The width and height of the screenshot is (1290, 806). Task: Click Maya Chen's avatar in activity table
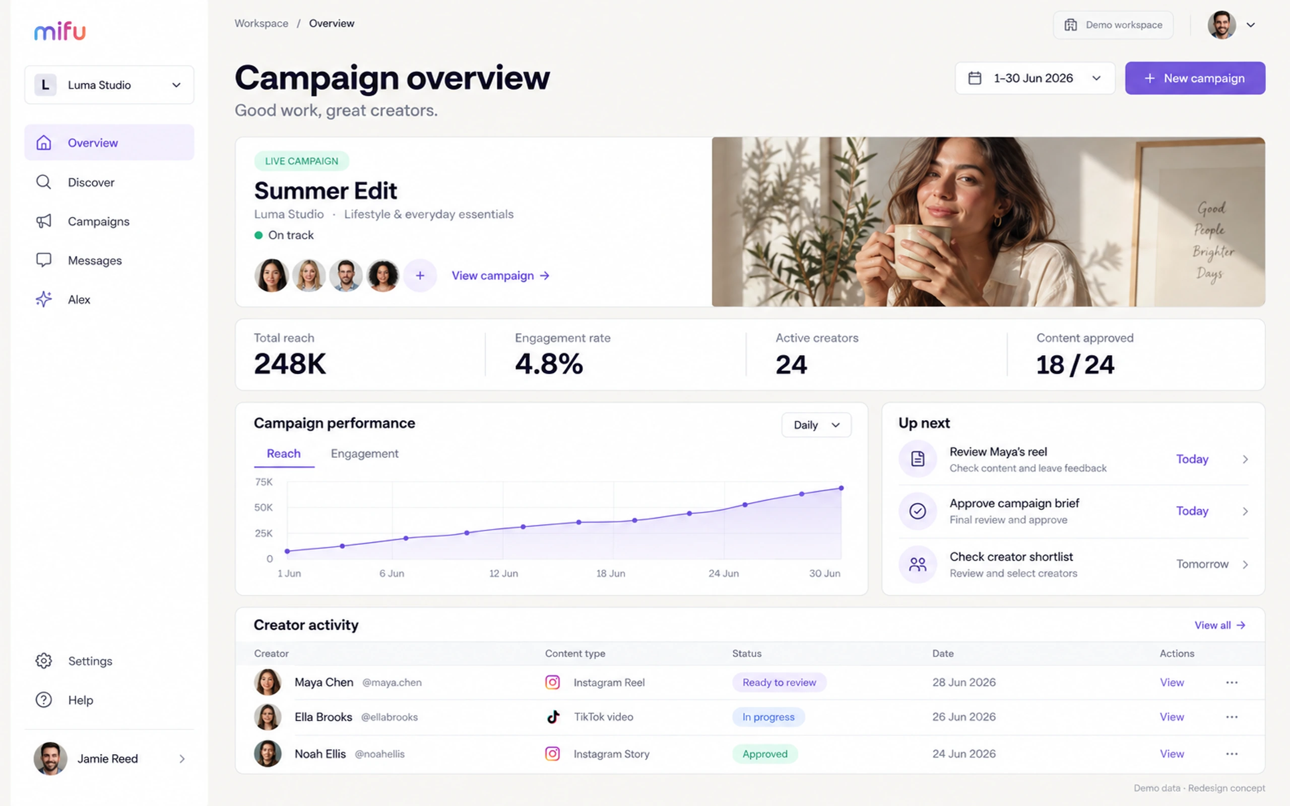click(268, 682)
